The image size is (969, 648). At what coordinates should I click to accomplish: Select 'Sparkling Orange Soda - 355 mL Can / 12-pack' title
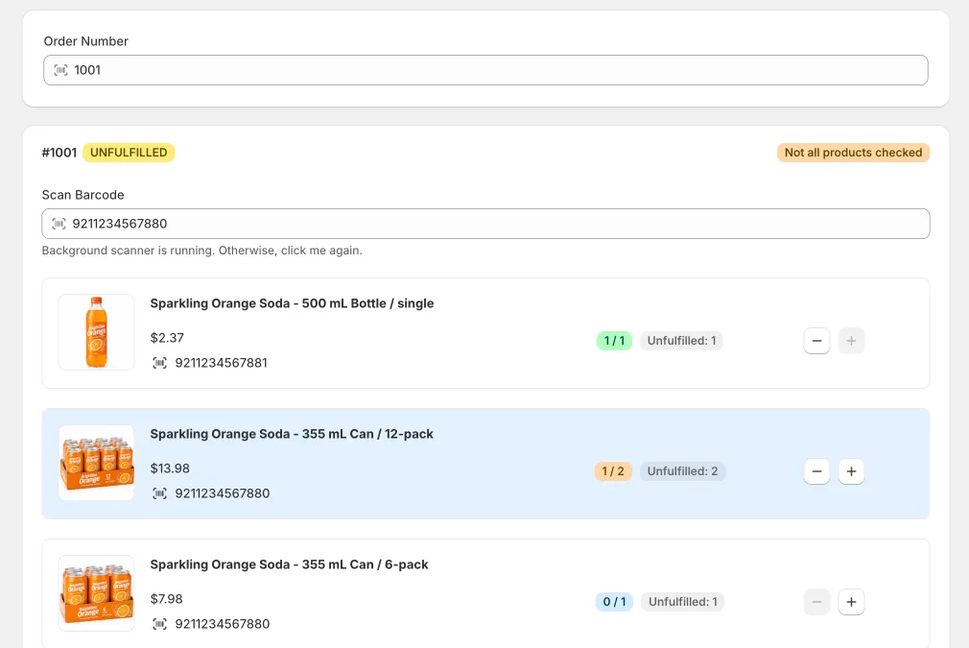pyautogui.click(x=292, y=434)
